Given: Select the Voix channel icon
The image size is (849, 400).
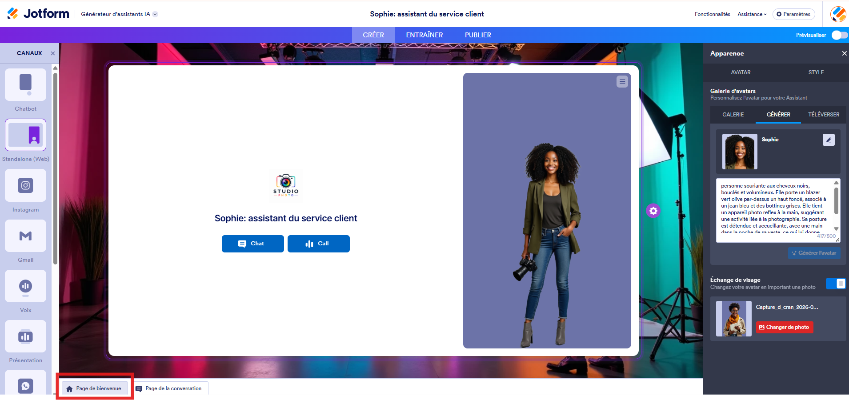Looking at the screenshot, I should tap(25, 286).
